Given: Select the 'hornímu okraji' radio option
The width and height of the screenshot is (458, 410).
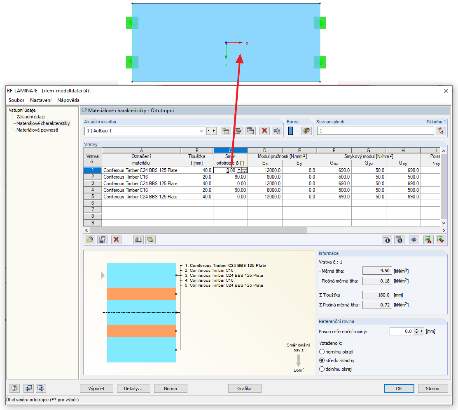Looking at the screenshot, I should click(x=322, y=351).
